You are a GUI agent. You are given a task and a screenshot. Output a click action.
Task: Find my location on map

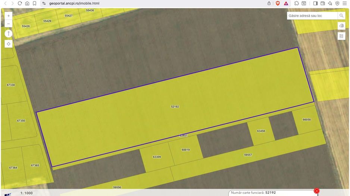click(9, 44)
